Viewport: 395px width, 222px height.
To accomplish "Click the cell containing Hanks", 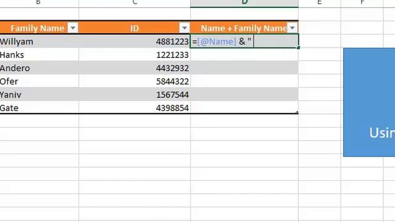I will tap(39, 55).
